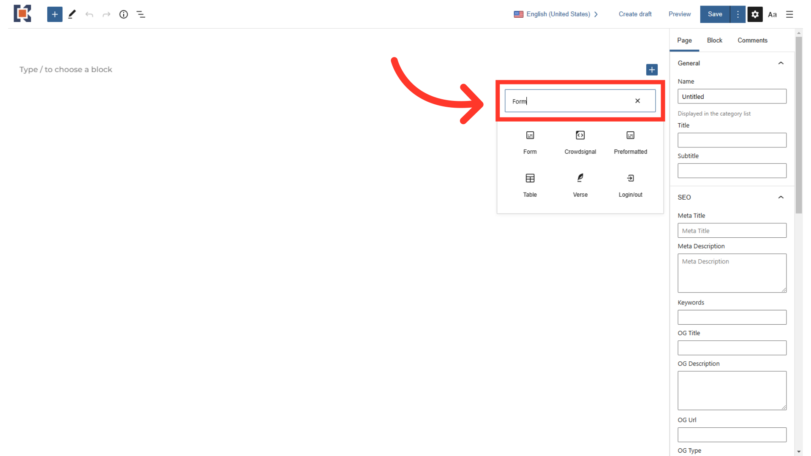Insert the Form block
Image resolution: width=811 pixels, height=456 pixels.
click(530, 142)
